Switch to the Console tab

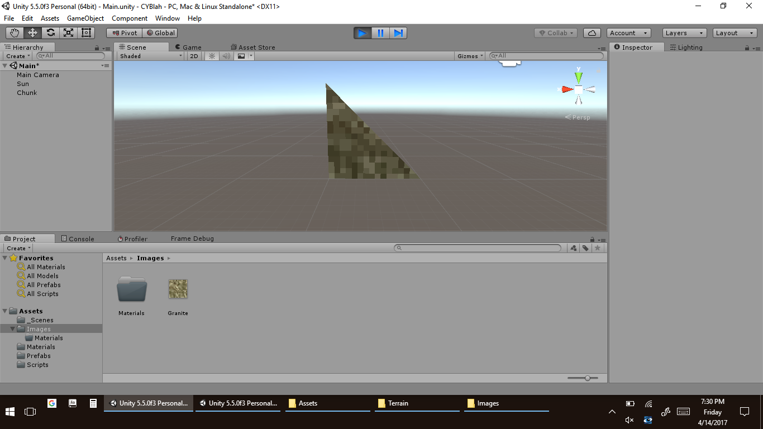click(77, 239)
